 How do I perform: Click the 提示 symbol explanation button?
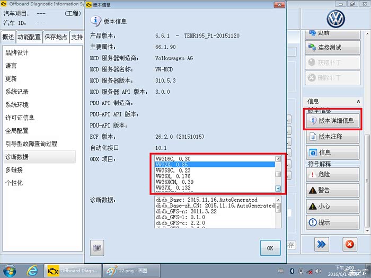(333, 222)
